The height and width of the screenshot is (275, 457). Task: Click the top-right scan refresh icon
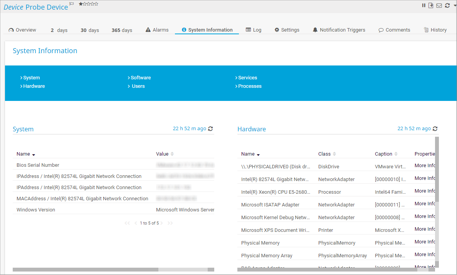coord(447,5)
